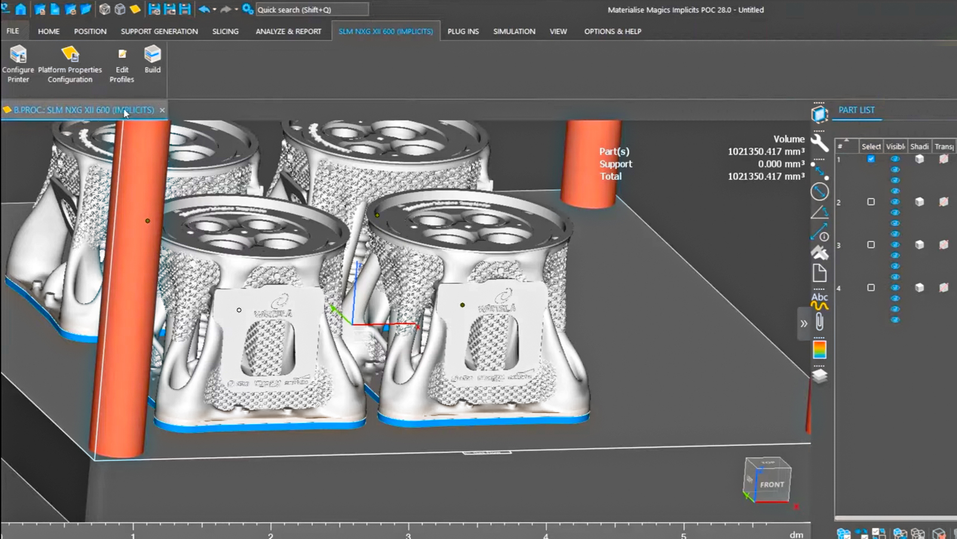Open the SLICING ribbon tab
This screenshot has height=539, width=957.
click(225, 31)
